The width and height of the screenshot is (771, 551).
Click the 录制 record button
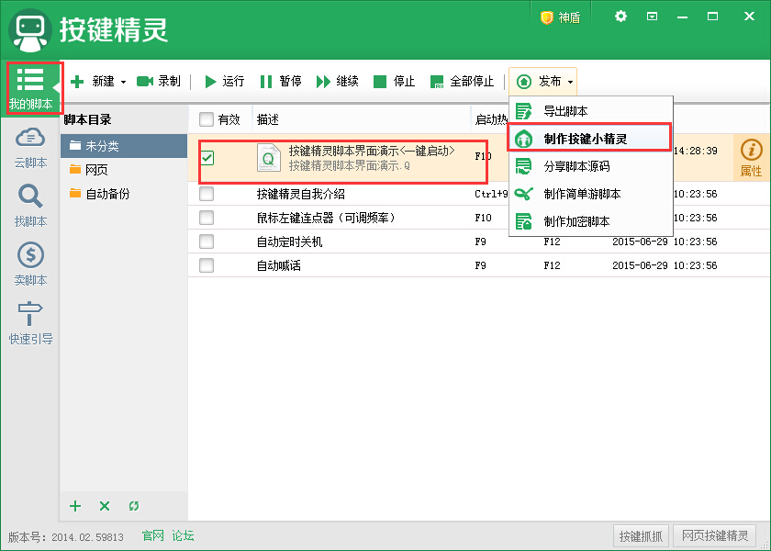[x=158, y=81]
